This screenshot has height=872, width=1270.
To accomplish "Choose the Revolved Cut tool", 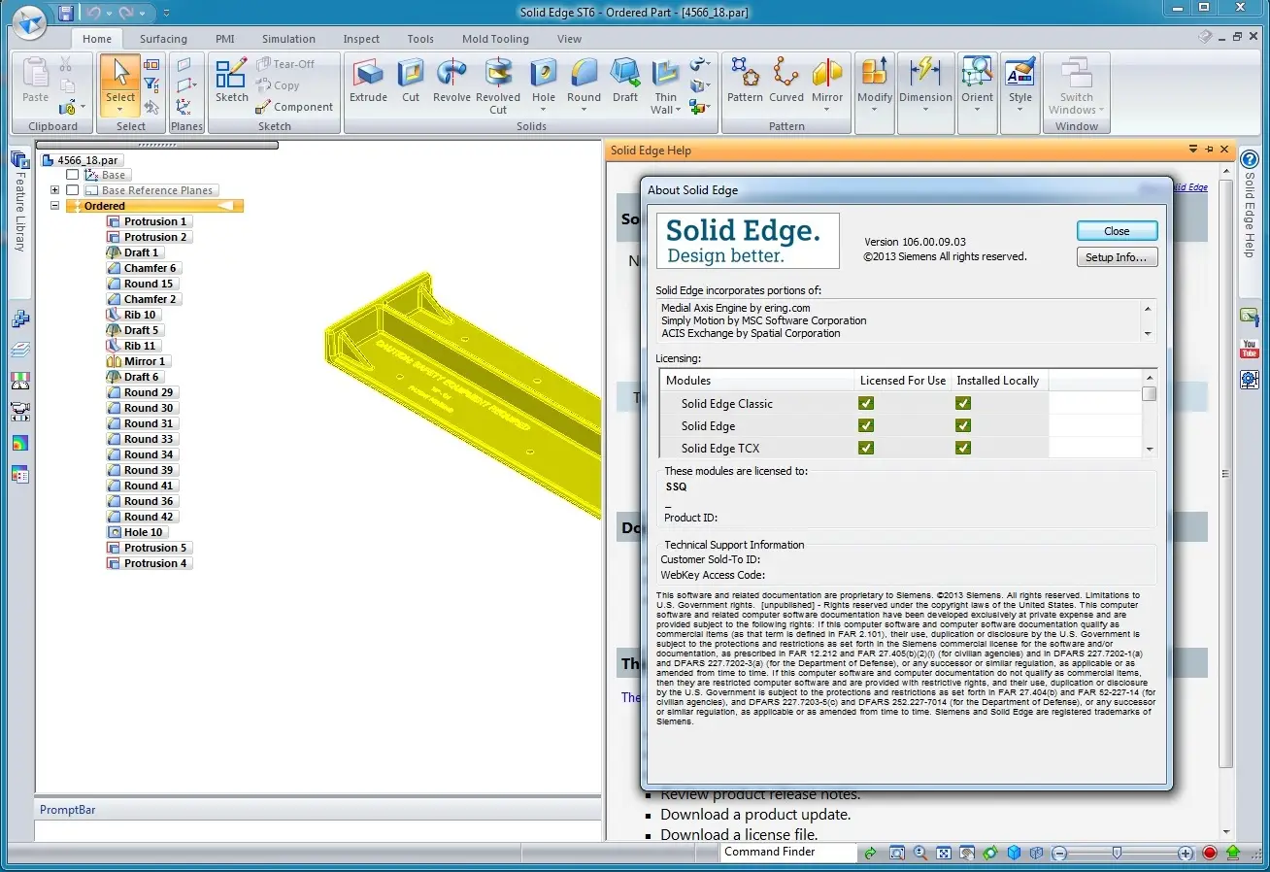I will pyautogui.click(x=498, y=85).
